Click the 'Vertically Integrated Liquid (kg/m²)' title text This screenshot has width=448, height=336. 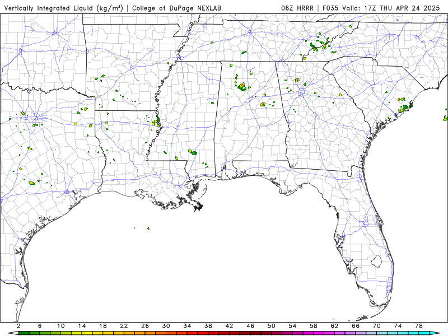(x=63, y=8)
